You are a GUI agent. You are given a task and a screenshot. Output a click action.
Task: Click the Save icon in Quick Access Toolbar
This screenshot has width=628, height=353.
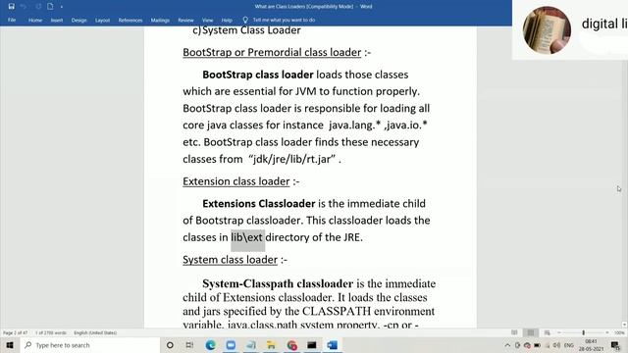click(11, 7)
